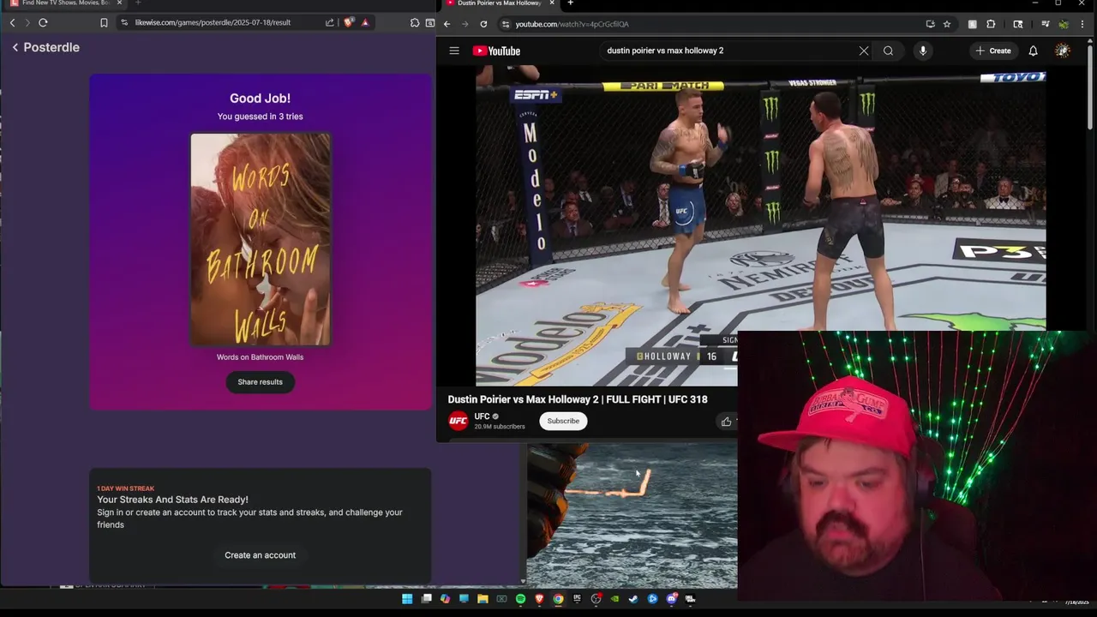1097x617 pixels.
Task: Click the share icon in Brave address bar
Action: coord(329,22)
